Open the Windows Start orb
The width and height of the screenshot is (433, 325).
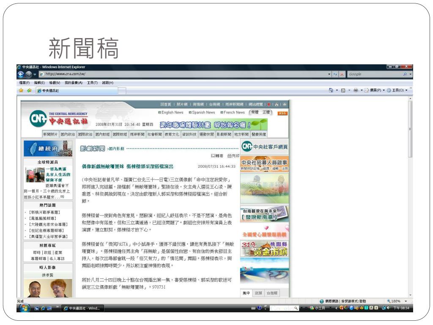tap(25, 308)
